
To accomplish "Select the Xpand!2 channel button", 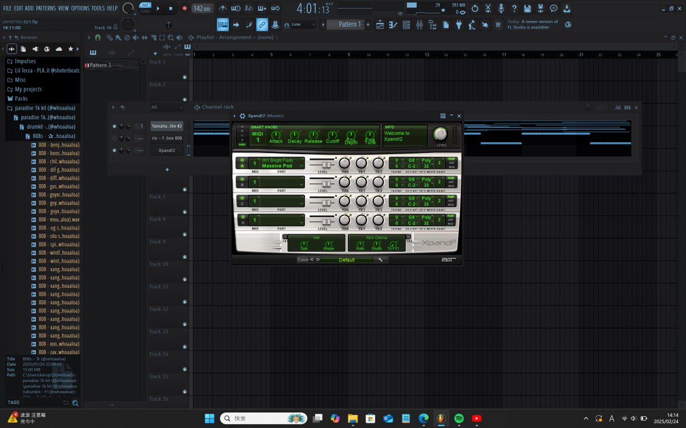I will [x=167, y=151].
